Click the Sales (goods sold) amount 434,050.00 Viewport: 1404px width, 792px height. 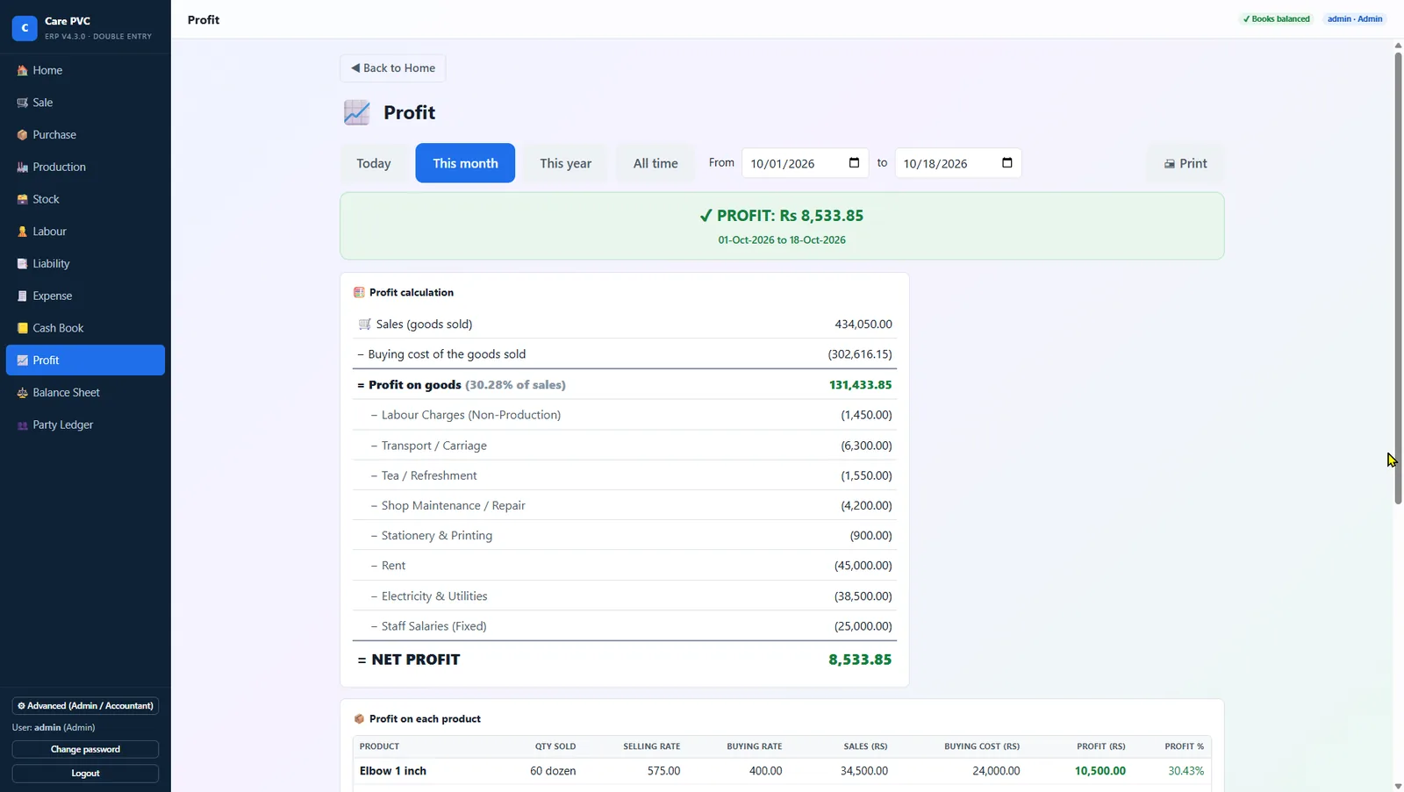pos(863,325)
